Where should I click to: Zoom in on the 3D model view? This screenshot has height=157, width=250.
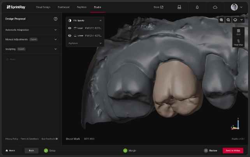(222, 20)
